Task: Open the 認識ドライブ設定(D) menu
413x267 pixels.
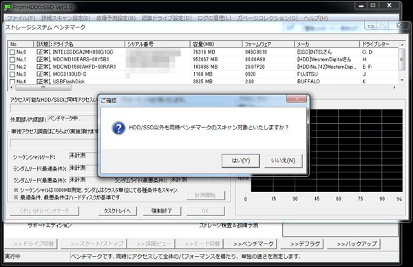Action: point(167,18)
